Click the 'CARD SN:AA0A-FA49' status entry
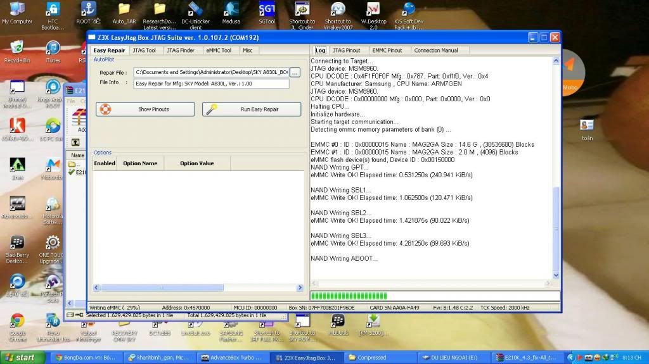 pos(394,307)
